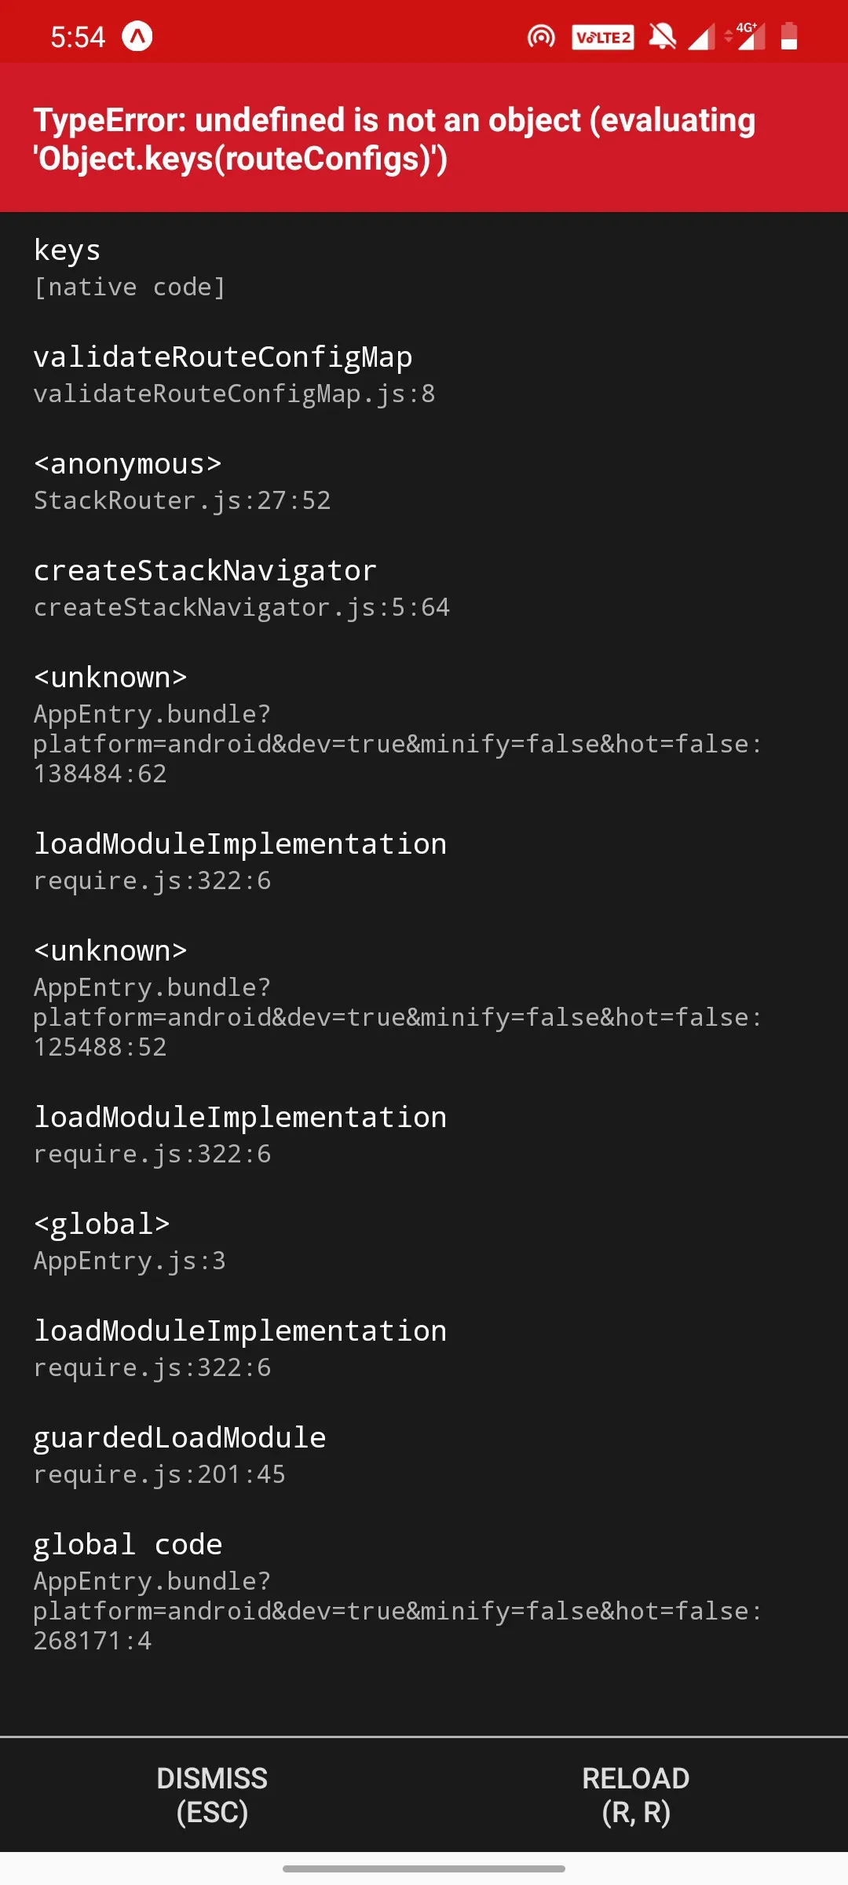Tap the battery icon
Image resolution: width=848 pixels, height=1885 pixels.
789,36
